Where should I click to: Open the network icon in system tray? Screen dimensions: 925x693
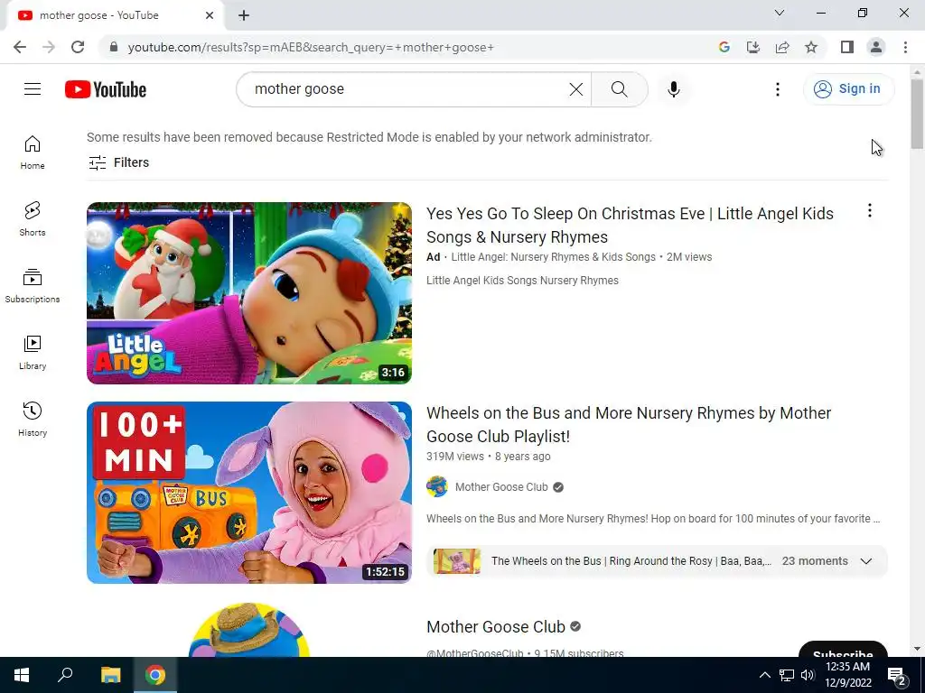[787, 675]
